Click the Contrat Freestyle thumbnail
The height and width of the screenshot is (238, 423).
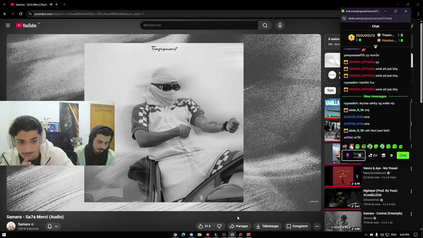pos(343,221)
